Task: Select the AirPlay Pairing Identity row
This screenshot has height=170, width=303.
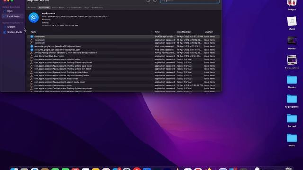Action: coord(123,53)
